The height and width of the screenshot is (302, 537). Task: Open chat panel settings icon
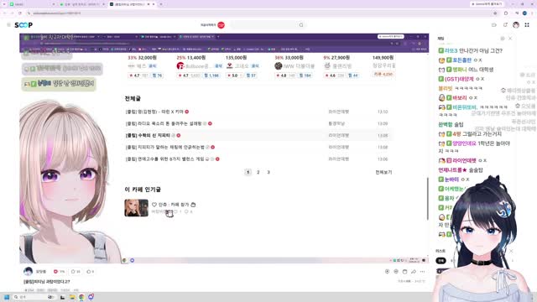503,39
